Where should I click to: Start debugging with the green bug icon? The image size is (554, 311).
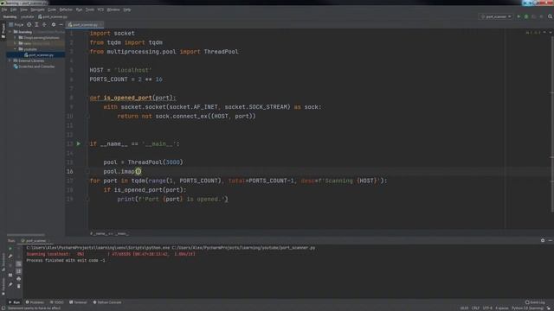(526, 16)
